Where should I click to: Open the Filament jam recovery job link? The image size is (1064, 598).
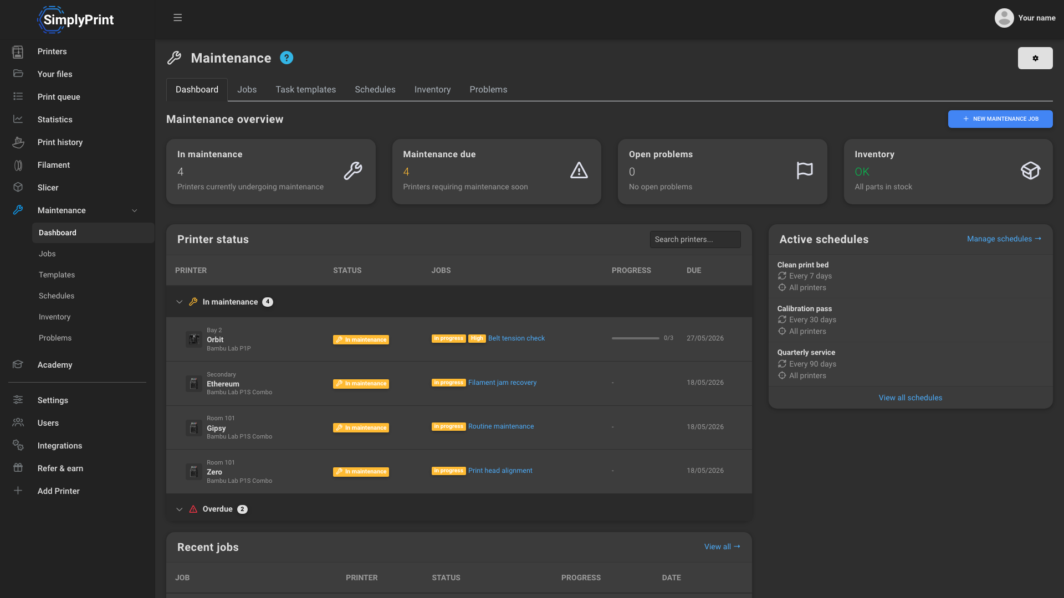502,383
